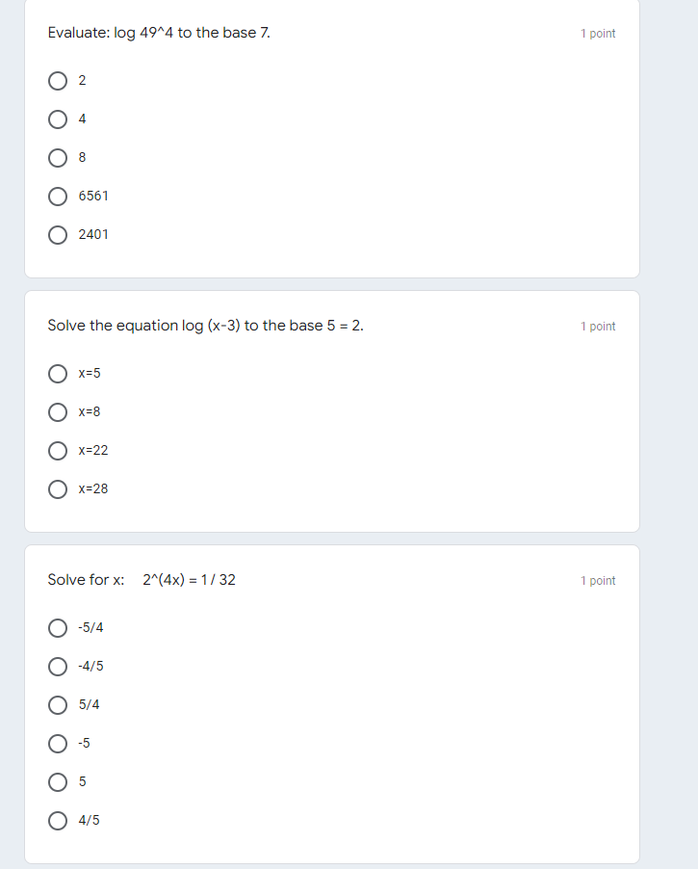
Task: Choose -4/5 in the third question
Action: [x=59, y=667]
